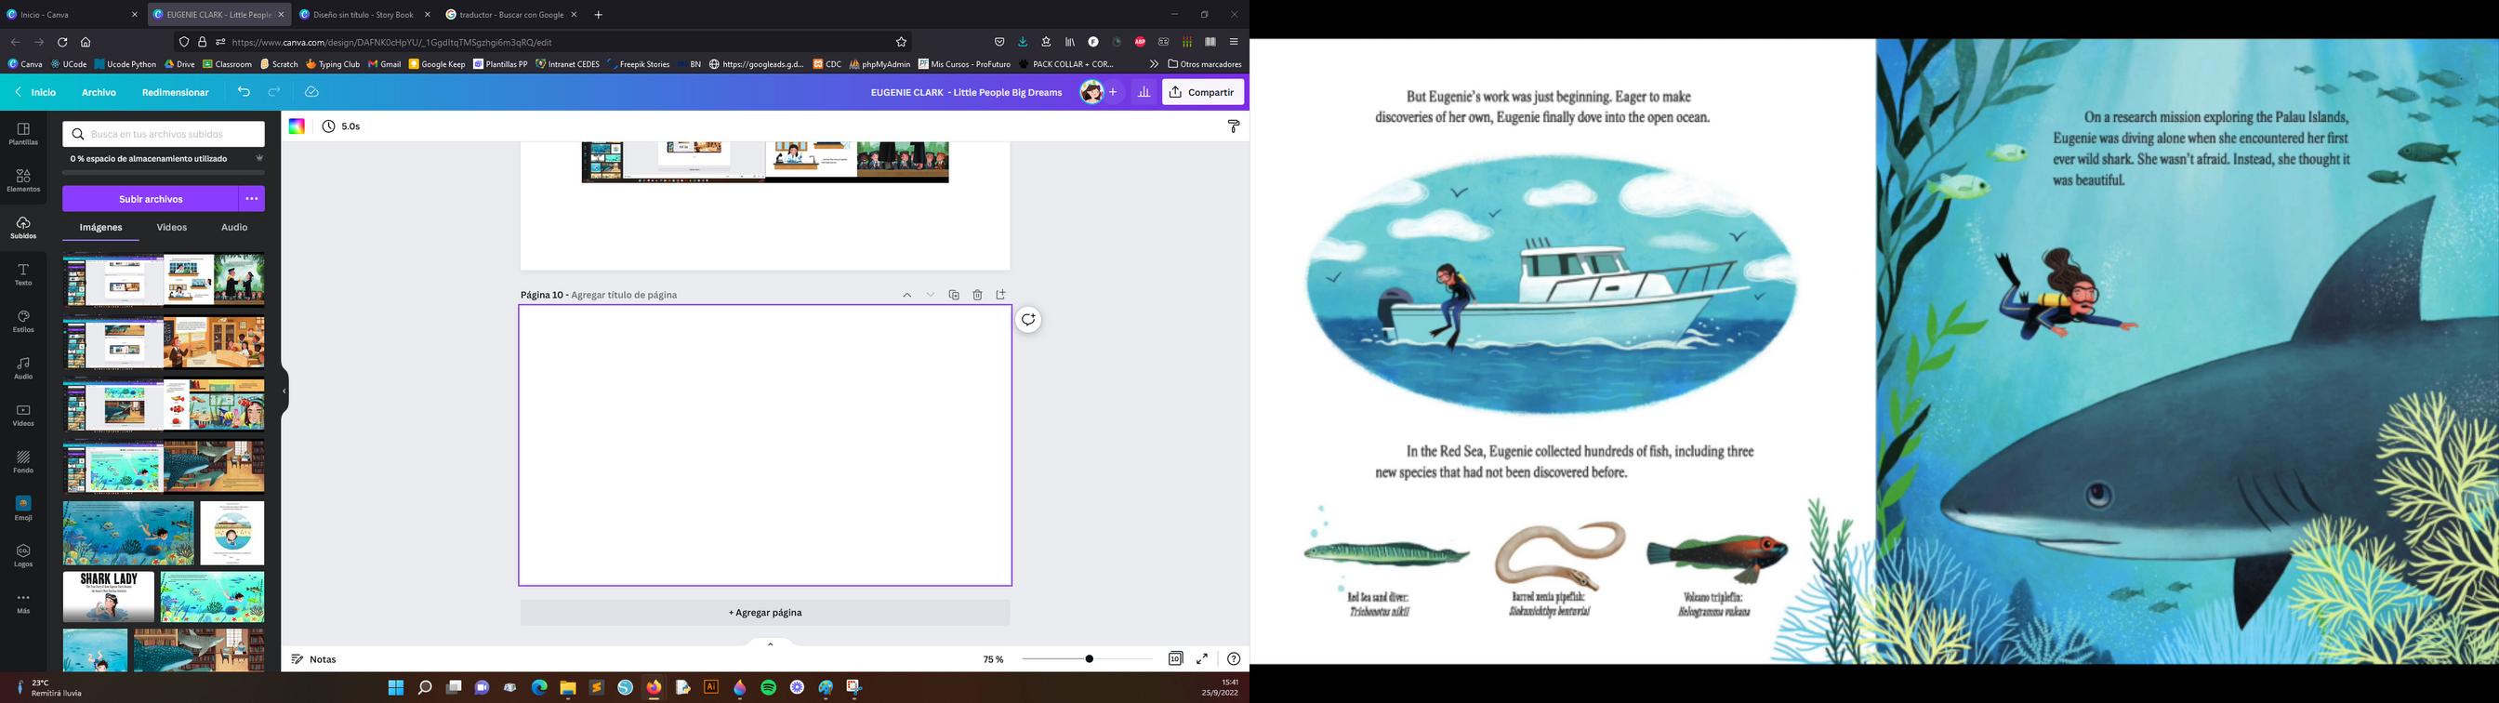
Task: Duplicate page 10 with the copy icon
Action: click(954, 295)
